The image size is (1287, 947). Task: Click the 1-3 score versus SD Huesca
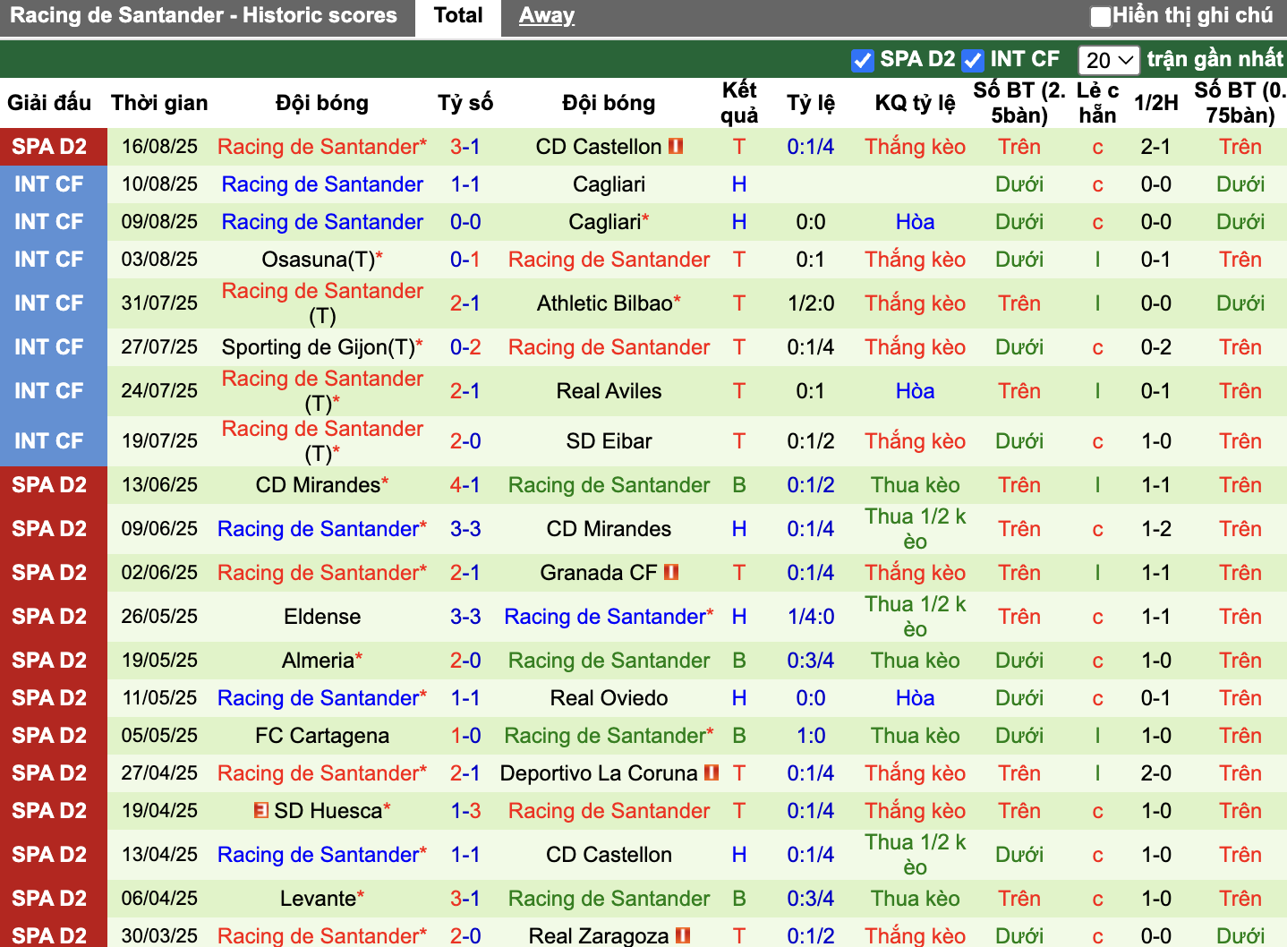tap(465, 811)
